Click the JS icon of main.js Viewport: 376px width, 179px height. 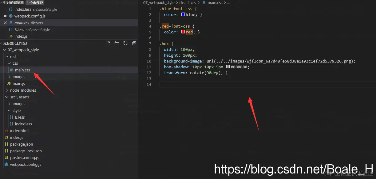[x=9, y=83]
